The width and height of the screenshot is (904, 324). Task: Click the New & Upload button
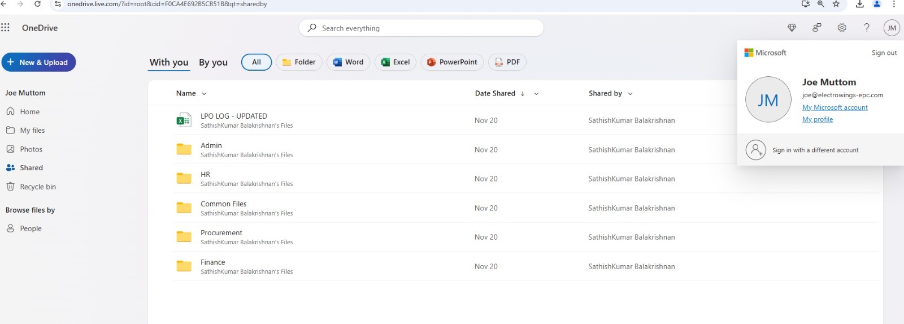[x=38, y=62]
